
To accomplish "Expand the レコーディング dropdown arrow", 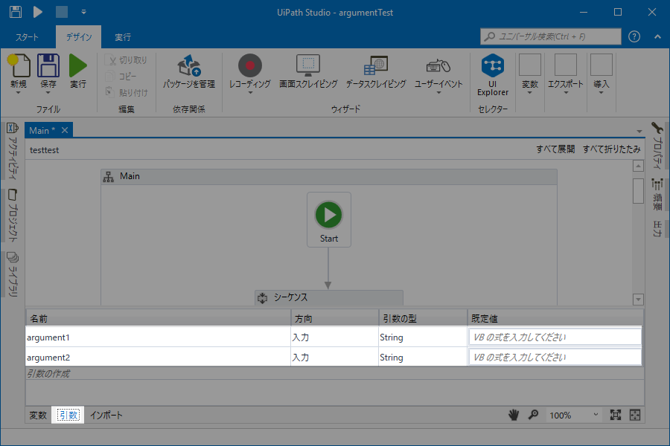I will click(x=250, y=93).
